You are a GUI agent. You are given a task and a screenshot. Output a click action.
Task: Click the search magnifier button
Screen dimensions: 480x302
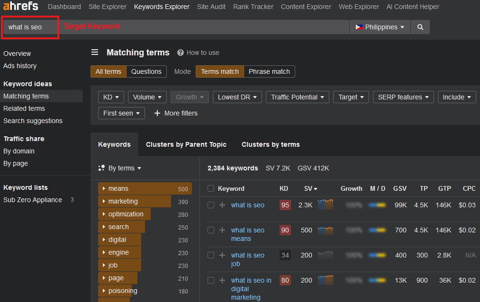pos(420,27)
